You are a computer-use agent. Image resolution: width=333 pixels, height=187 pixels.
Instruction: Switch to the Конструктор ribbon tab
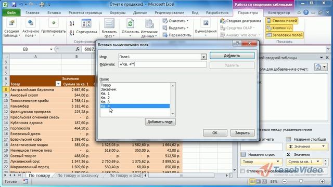point(279,12)
